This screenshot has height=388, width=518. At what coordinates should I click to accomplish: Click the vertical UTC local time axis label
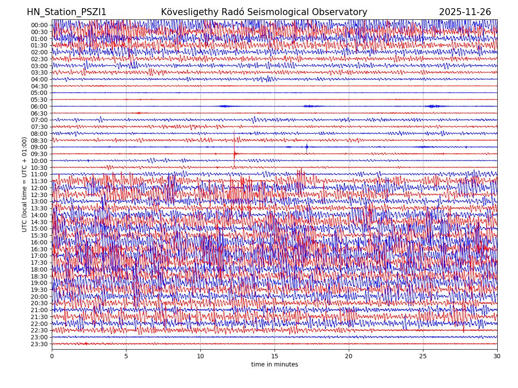25,184
